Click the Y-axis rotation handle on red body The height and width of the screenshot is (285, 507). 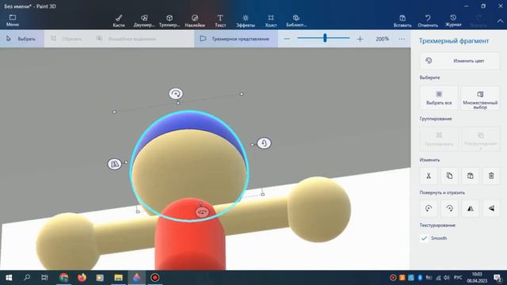point(202,212)
